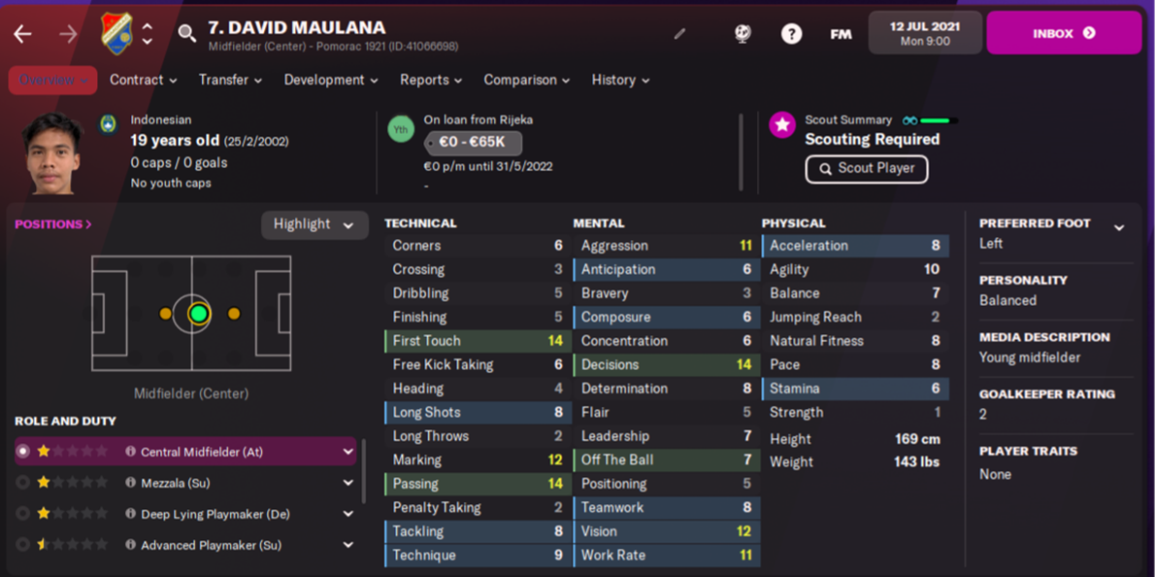Click the Pomorac club badge
Screen dimensions: 1155x577
pos(116,33)
